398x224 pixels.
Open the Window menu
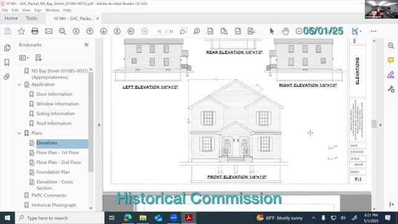pos(52,10)
